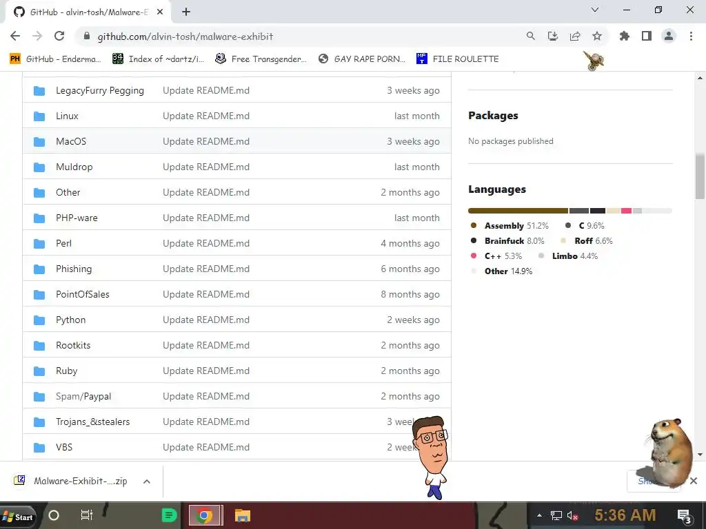Click the page vertical scrollbar thumb
This screenshot has width=706, height=529.
tap(700, 176)
